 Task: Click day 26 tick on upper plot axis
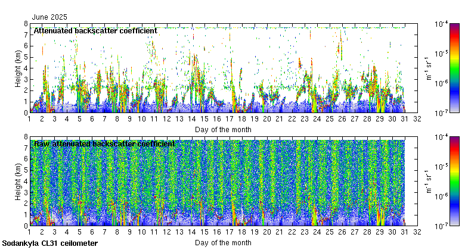(343, 119)
